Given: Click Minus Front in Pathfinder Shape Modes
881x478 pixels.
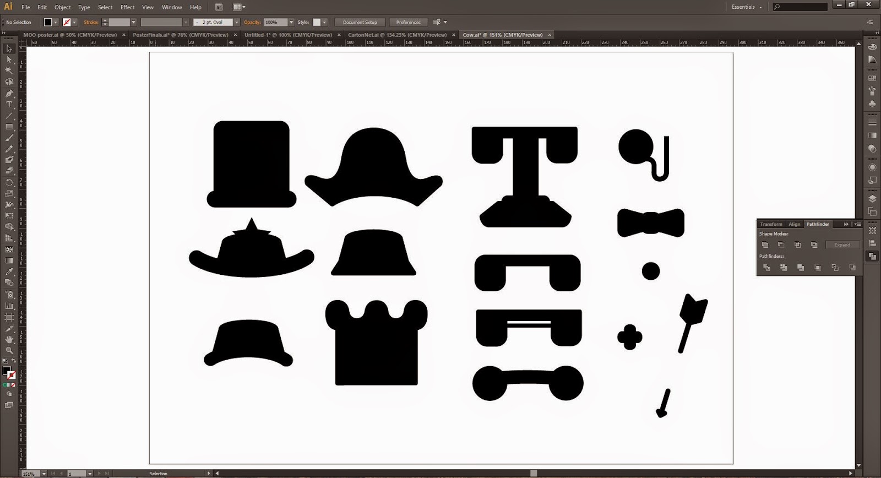Looking at the screenshot, I should coord(781,245).
